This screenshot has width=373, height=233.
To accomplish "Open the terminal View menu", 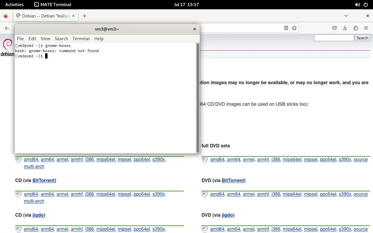I will pos(45,38).
